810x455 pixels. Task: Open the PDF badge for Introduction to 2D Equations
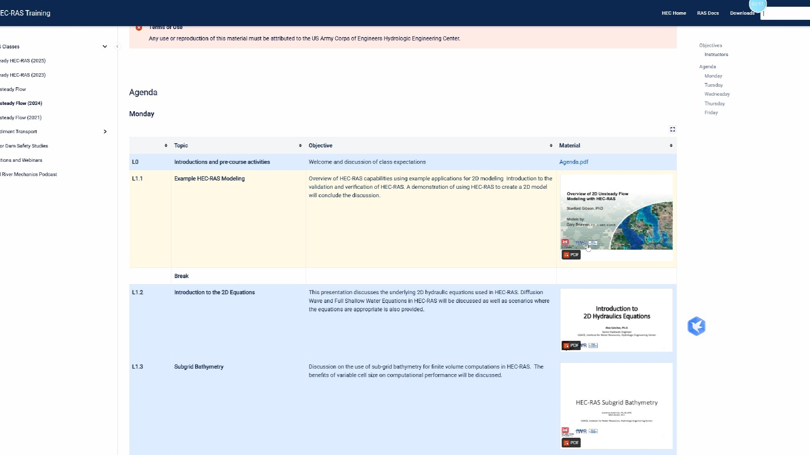[x=571, y=345]
